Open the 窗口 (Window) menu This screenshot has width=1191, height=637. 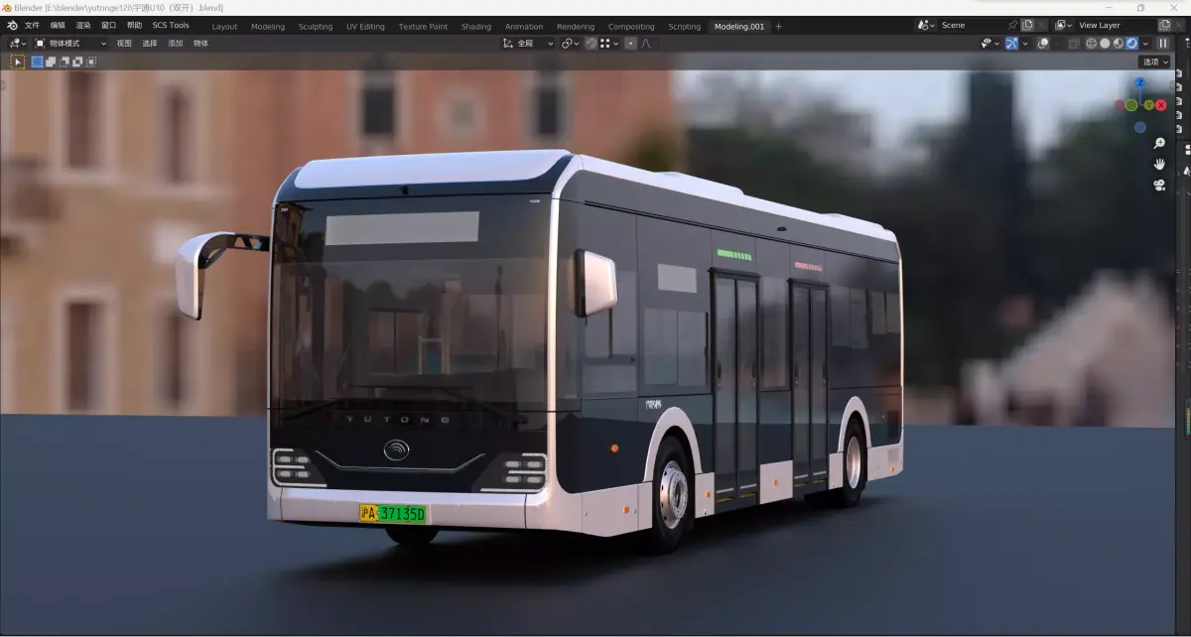[x=109, y=26]
